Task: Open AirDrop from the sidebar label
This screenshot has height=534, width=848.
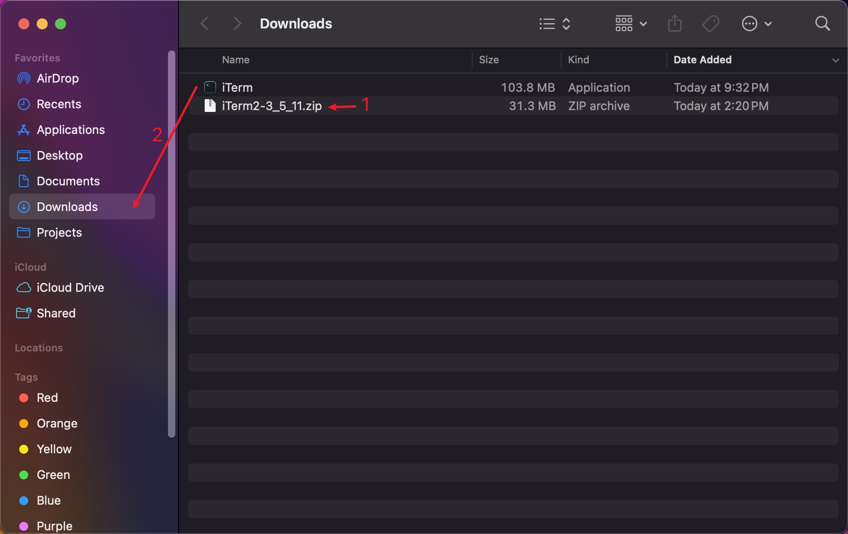Action: coord(58,78)
